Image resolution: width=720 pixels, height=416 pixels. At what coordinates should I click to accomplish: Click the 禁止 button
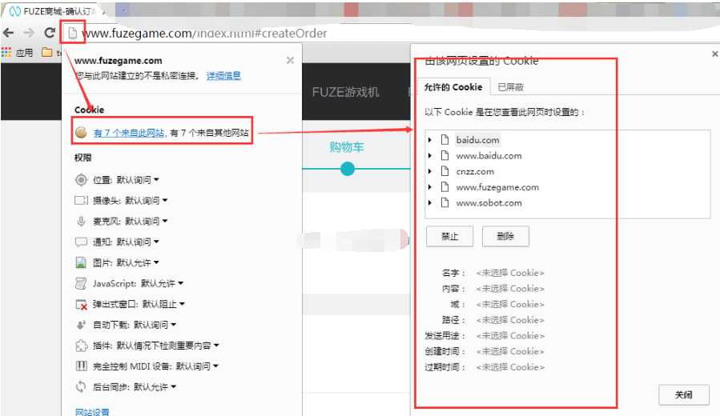click(449, 236)
